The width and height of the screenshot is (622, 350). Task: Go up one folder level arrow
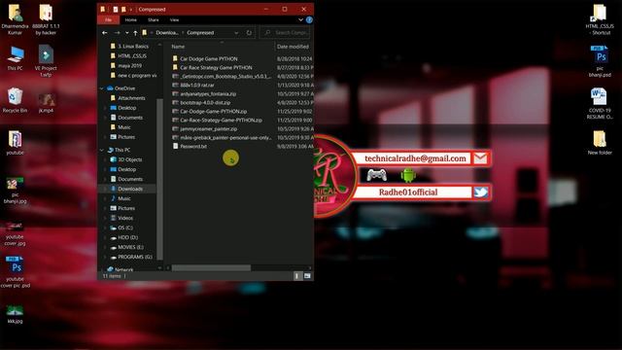(135, 32)
